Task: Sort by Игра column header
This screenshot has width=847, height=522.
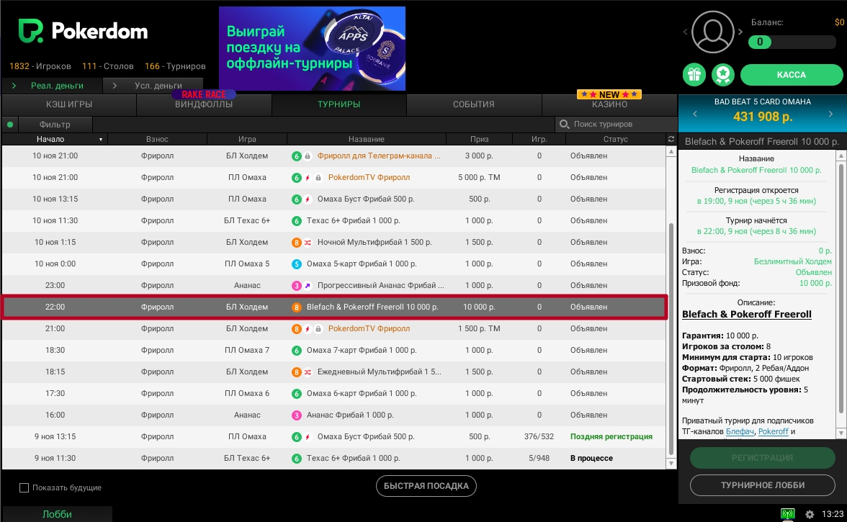Action: 247,139
